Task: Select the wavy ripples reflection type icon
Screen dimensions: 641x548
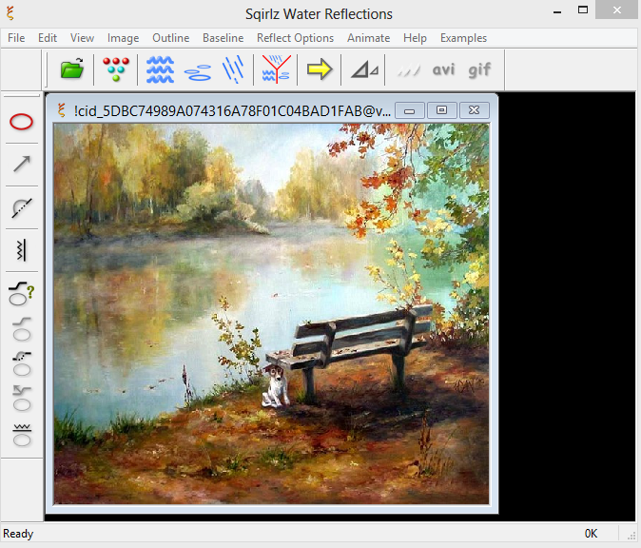Action: point(160,69)
